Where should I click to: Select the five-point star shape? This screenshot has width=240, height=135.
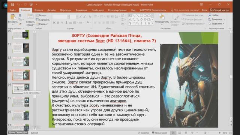click(x=149, y=23)
